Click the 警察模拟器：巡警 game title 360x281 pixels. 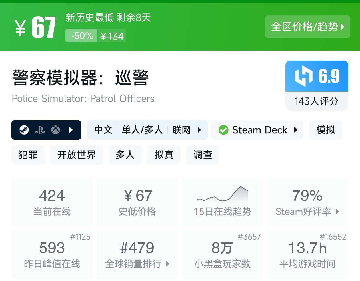(x=80, y=78)
